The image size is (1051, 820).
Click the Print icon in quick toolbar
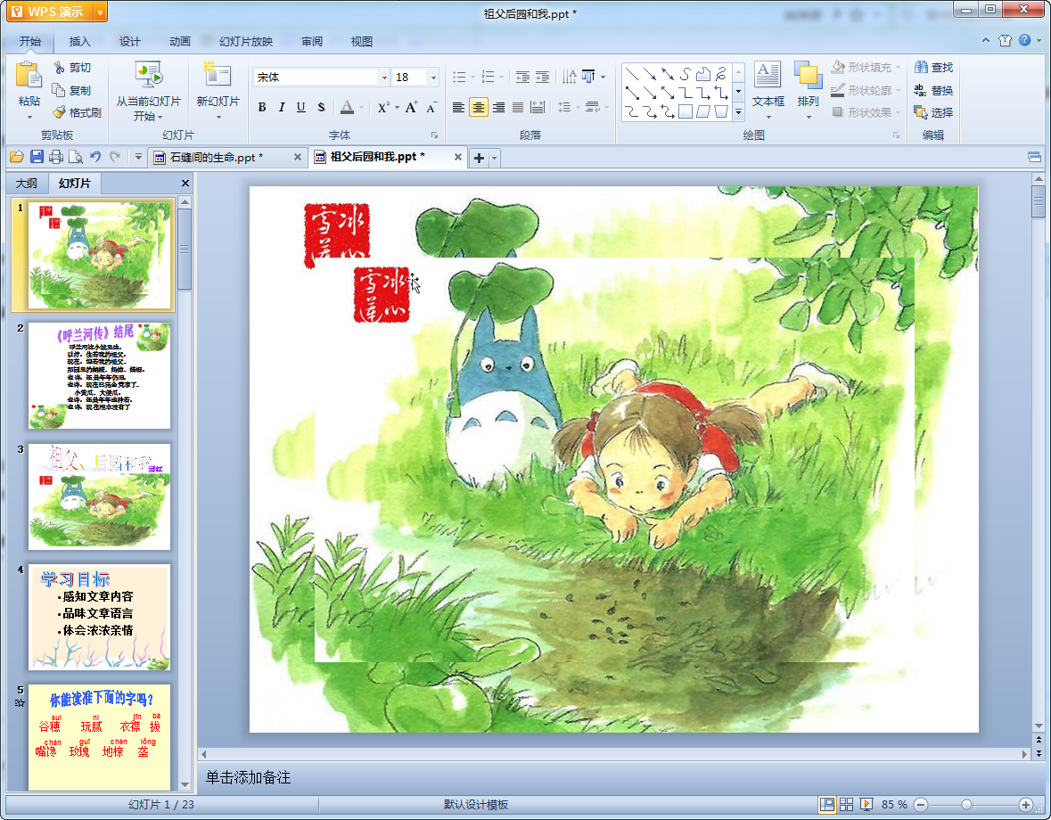pyautogui.click(x=56, y=157)
